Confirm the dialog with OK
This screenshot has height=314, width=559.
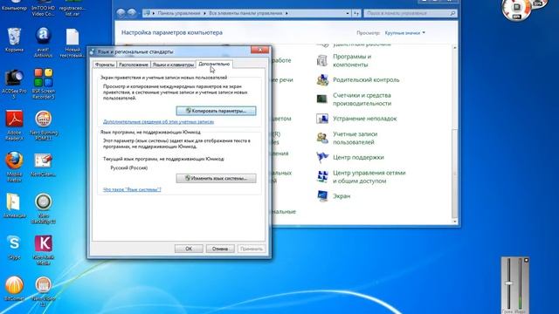(x=189, y=249)
